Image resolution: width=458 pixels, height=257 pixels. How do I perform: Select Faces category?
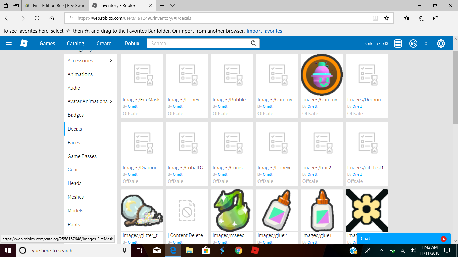(x=74, y=142)
